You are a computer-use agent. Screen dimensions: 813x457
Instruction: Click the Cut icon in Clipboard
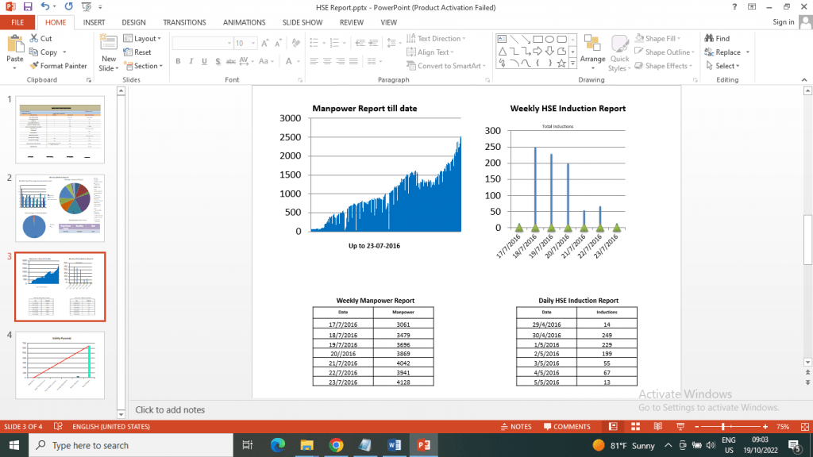coord(34,38)
